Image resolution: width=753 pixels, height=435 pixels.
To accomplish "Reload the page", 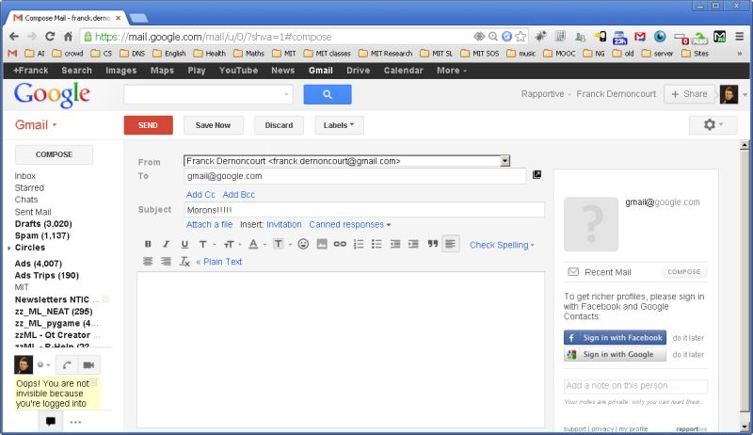I will click(x=50, y=37).
